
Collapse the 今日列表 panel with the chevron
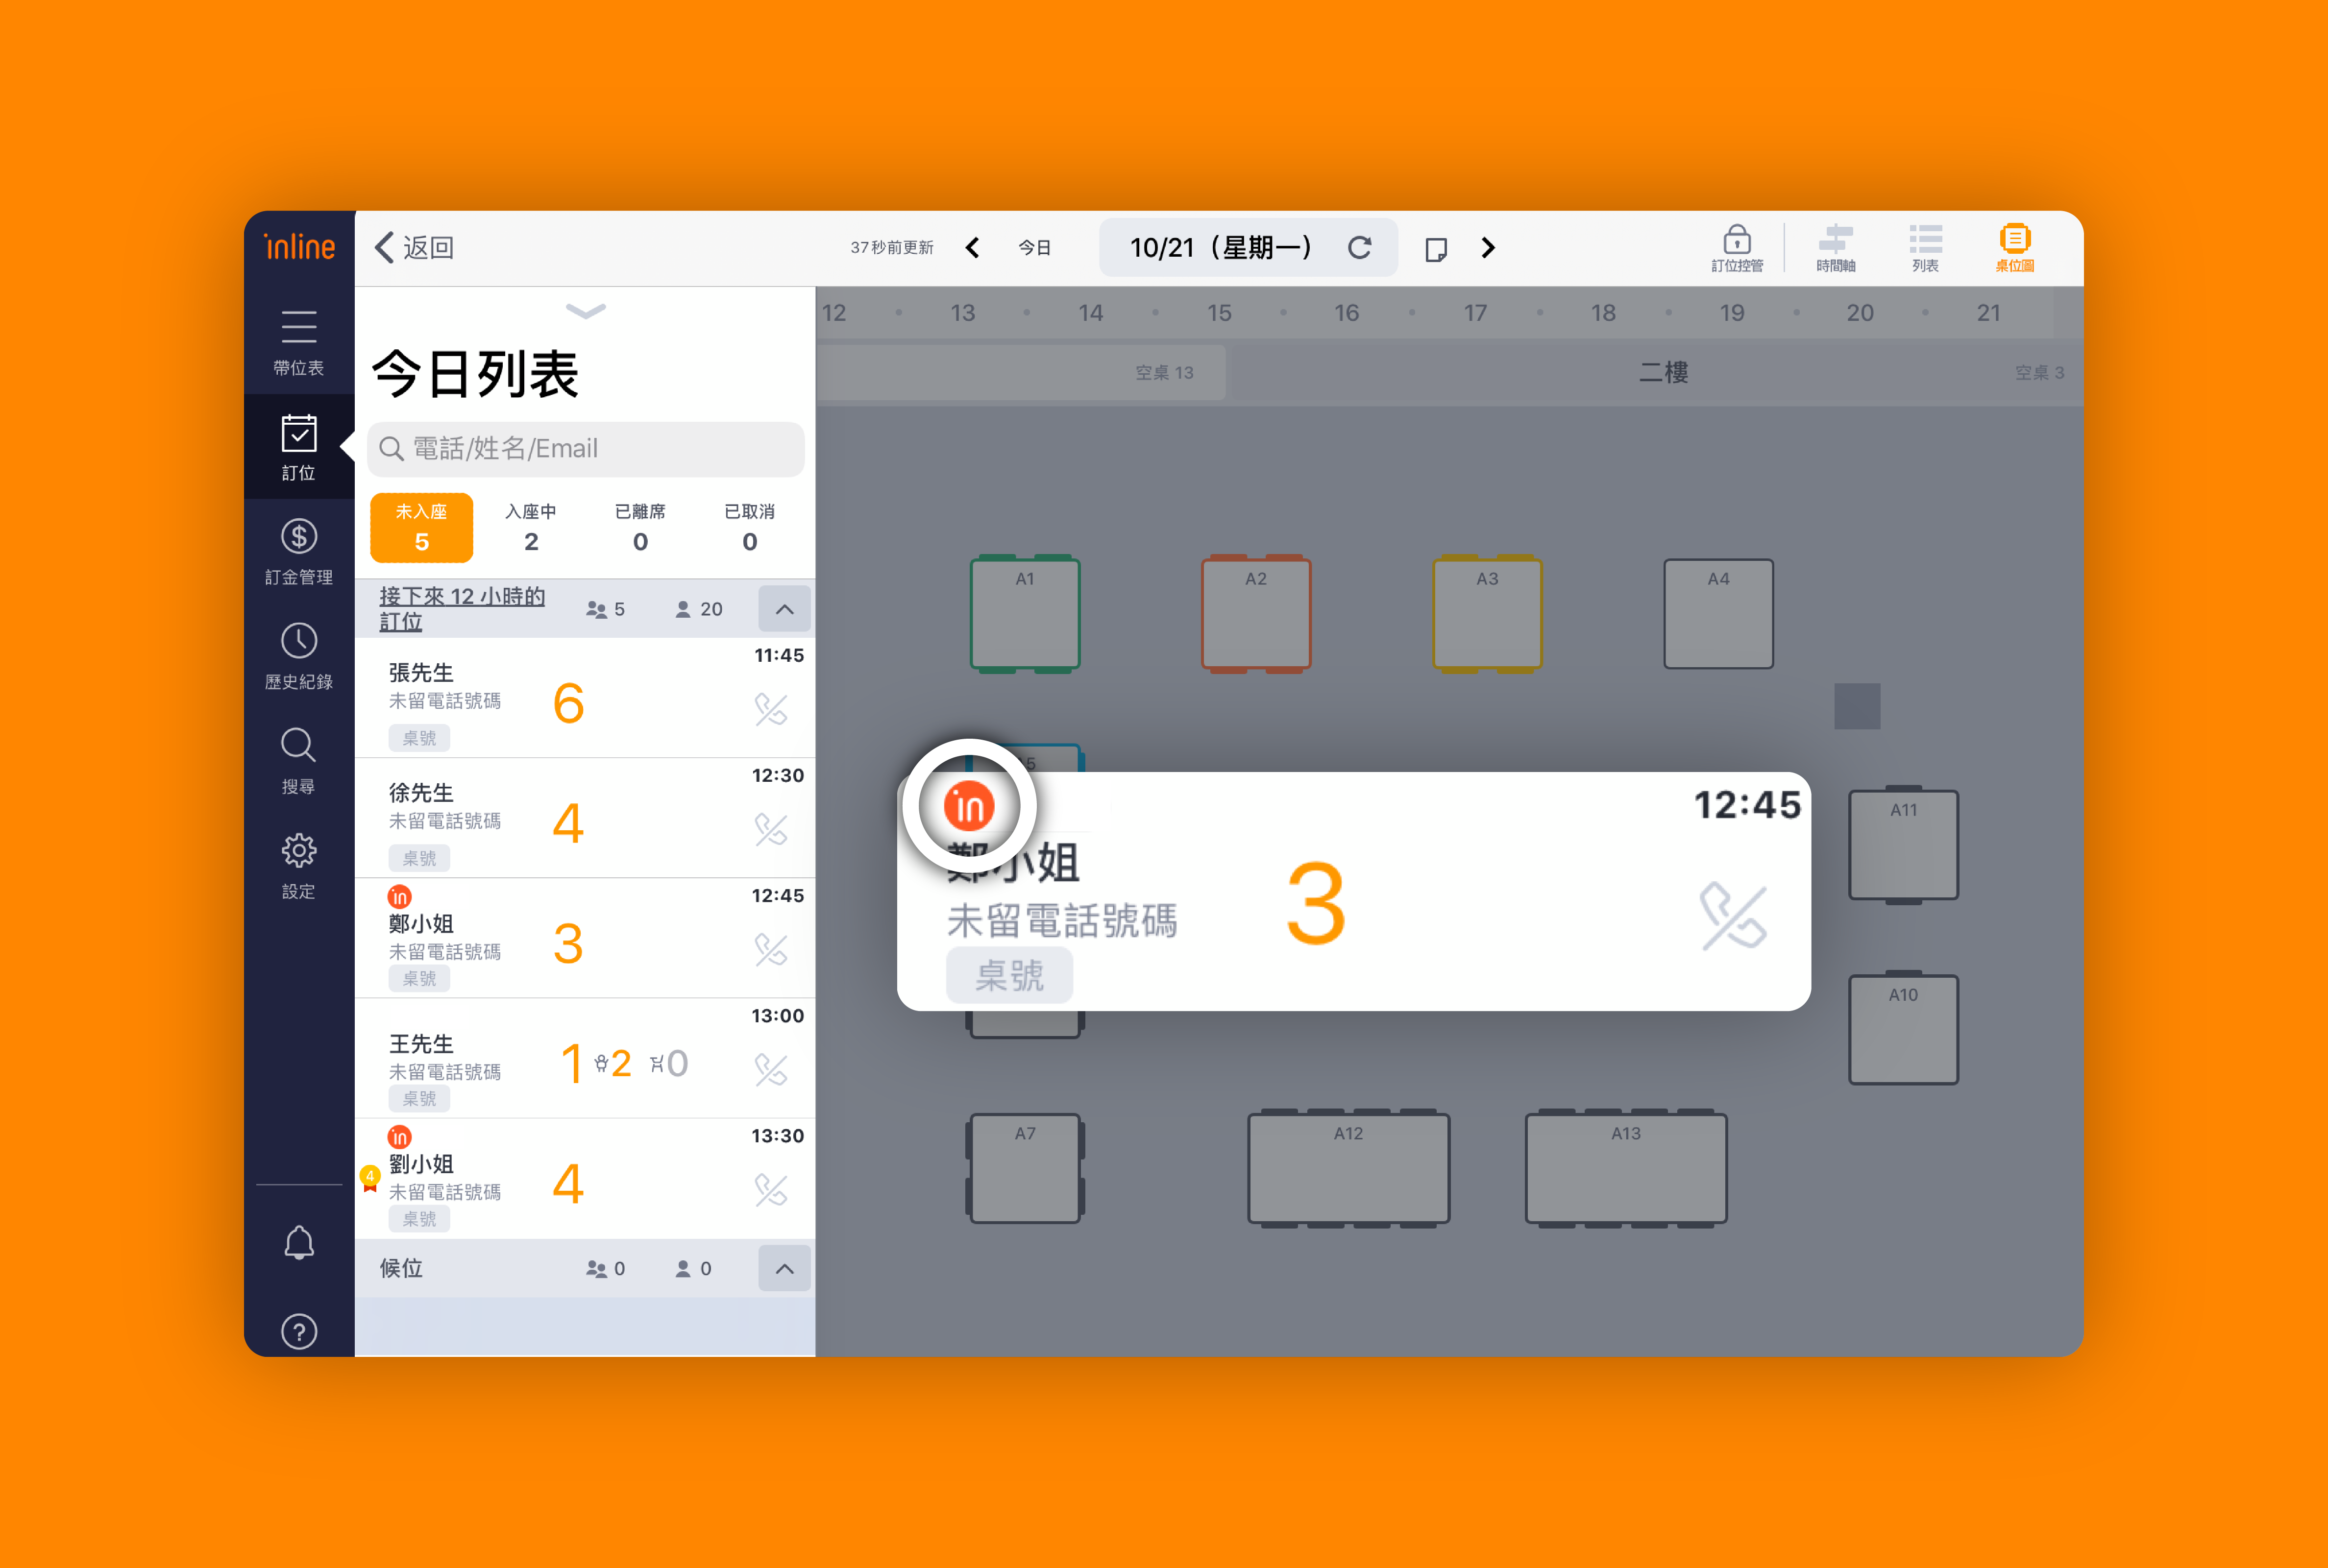(585, 311)
